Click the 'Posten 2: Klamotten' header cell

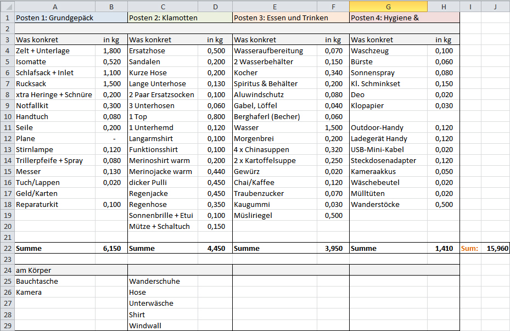tap(162, 18)
